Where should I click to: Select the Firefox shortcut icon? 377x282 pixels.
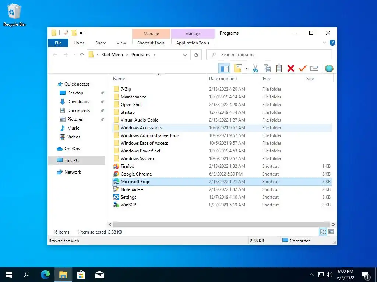tap(116, 166)
